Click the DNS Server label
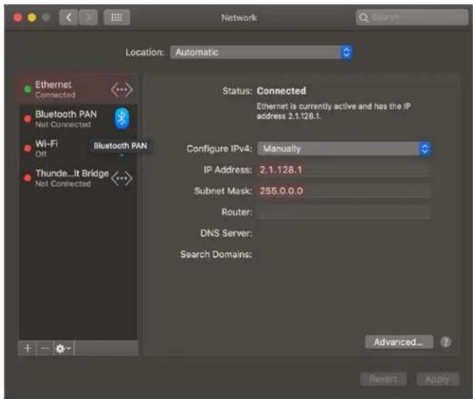Viewport: 473px width, 399px height. [x=226, y=233]
